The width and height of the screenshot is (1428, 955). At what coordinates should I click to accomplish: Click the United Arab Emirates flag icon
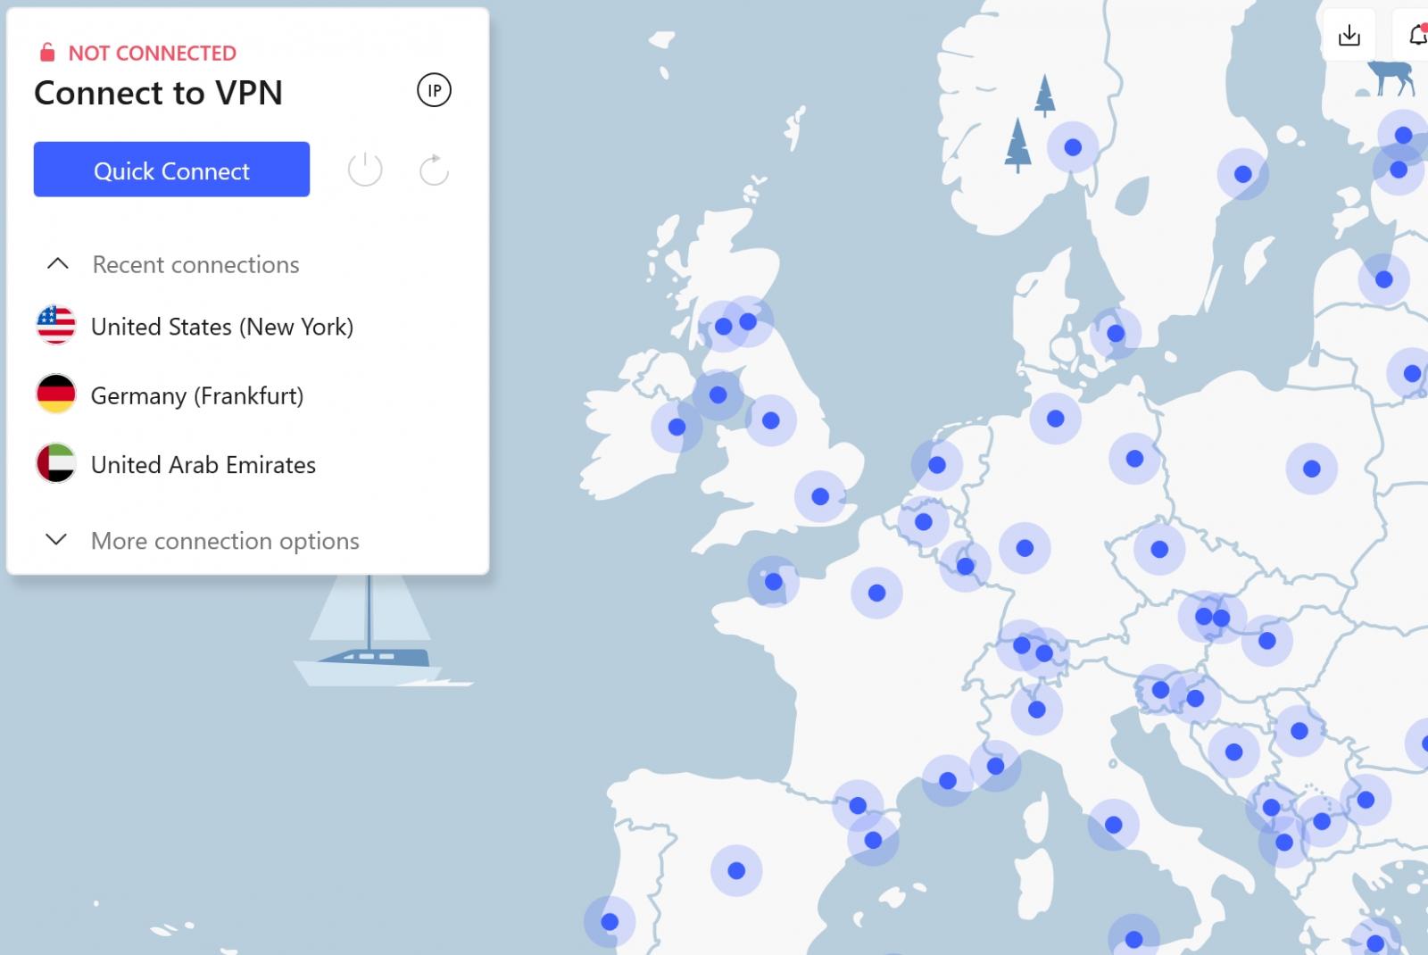[56, 464]
